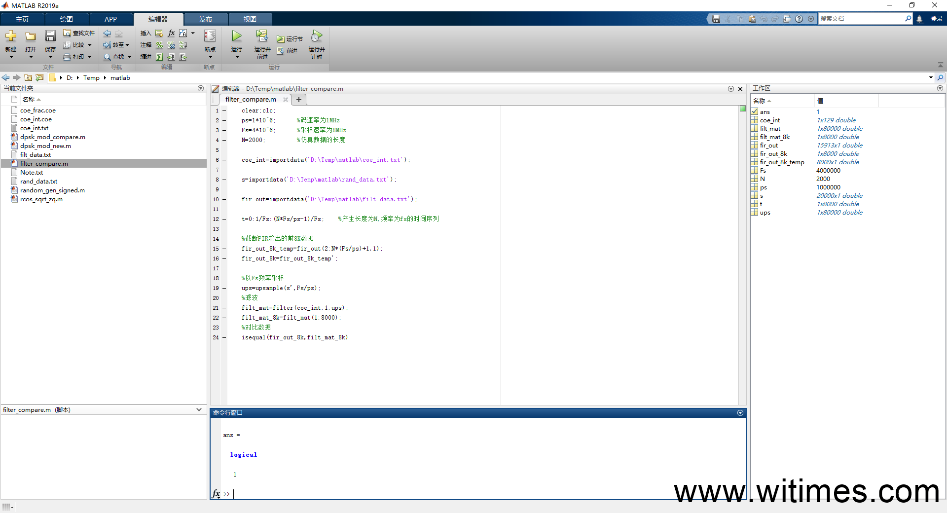Viewport: 947px width, 513px height.
Task: Expand the filter_compare.m details panel chevron
Action: (x=199, y=409)
